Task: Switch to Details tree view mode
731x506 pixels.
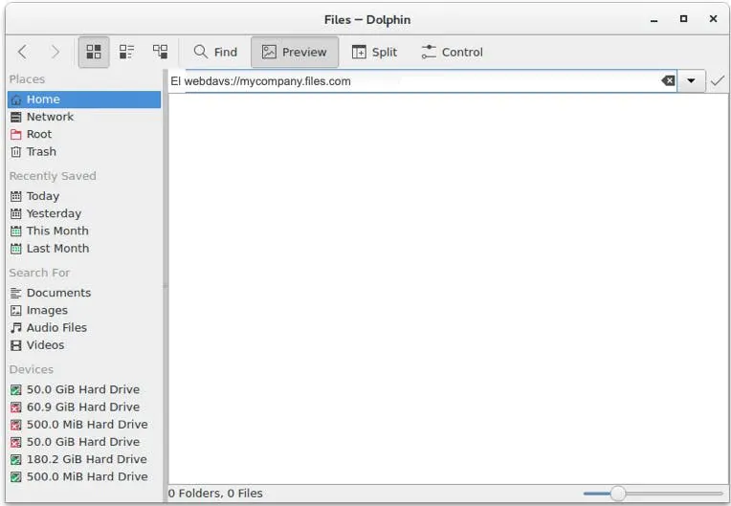Action: 161,52
